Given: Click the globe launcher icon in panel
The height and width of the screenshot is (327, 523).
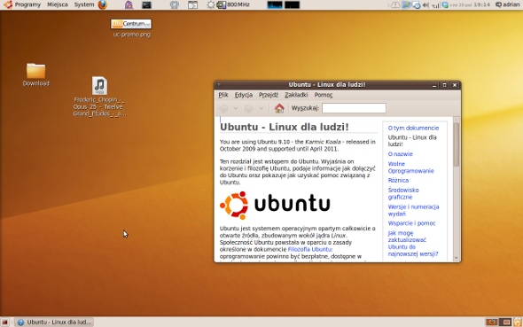Looking at the screenshot, I should 175,5.
